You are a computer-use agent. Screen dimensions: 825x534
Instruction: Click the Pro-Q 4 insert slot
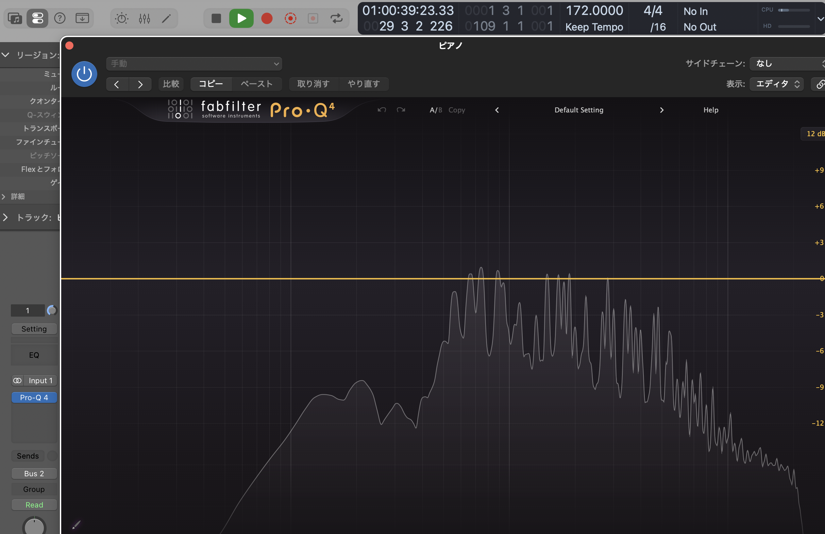(34, 397)
